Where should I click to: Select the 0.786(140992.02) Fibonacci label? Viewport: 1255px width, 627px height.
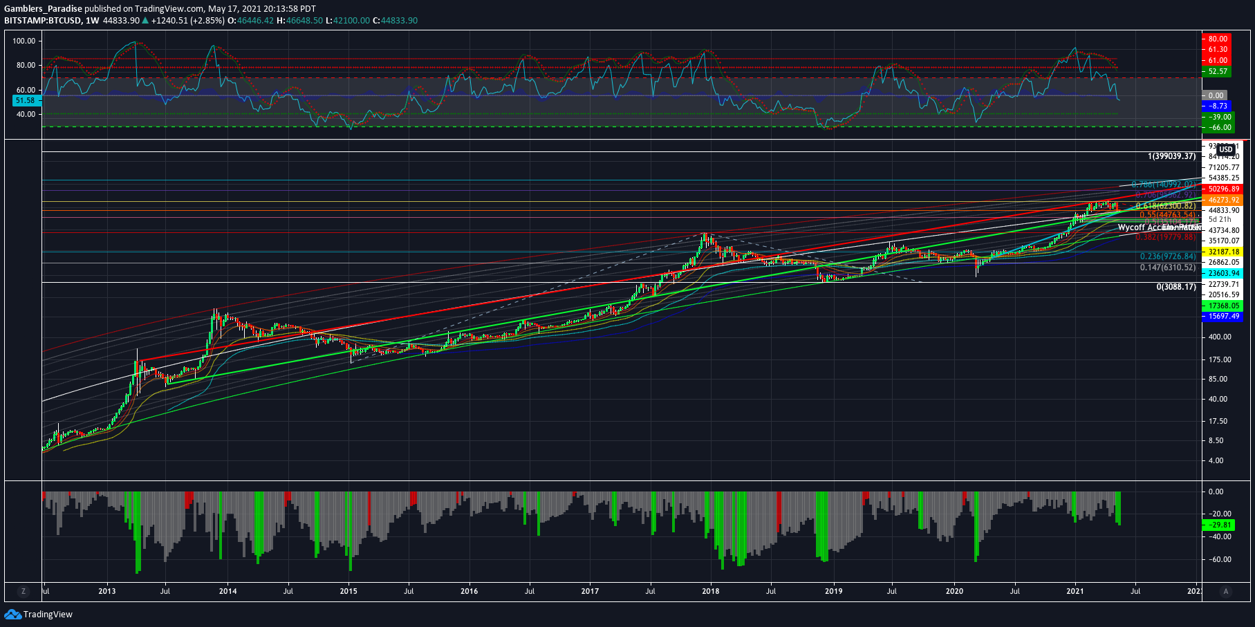(1163, 185)
